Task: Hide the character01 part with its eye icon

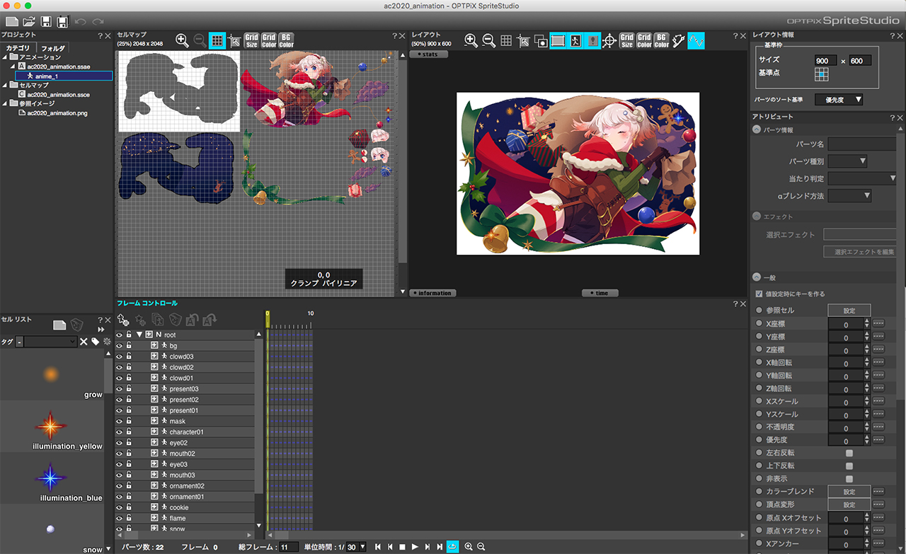Action: (119, 432)
